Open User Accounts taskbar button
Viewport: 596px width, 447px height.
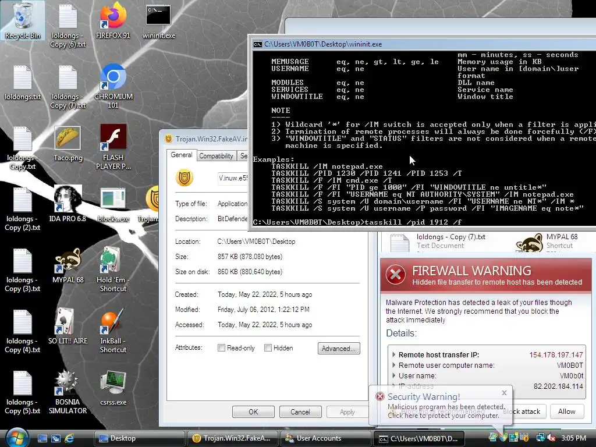[326, 438]
